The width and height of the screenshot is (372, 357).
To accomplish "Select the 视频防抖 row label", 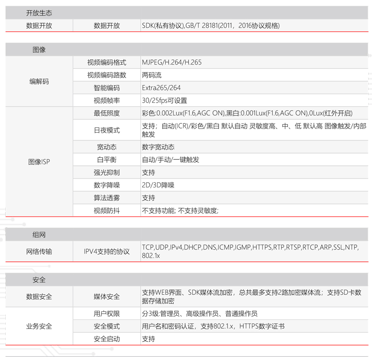I will (x=107, y=211).
